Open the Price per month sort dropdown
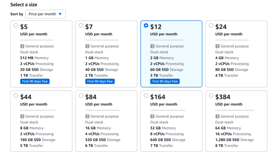The width and height of the screenshot is (278, 154). [x=45, y=14]
